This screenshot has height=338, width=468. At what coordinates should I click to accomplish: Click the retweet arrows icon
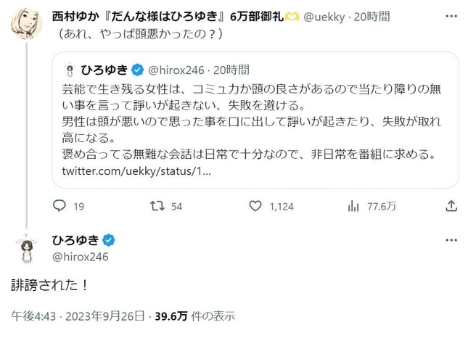tap(154, 207)
